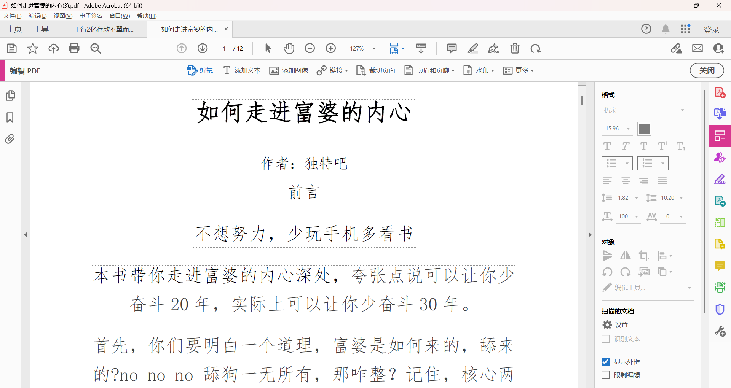Share a link to the file

point(677,48)
